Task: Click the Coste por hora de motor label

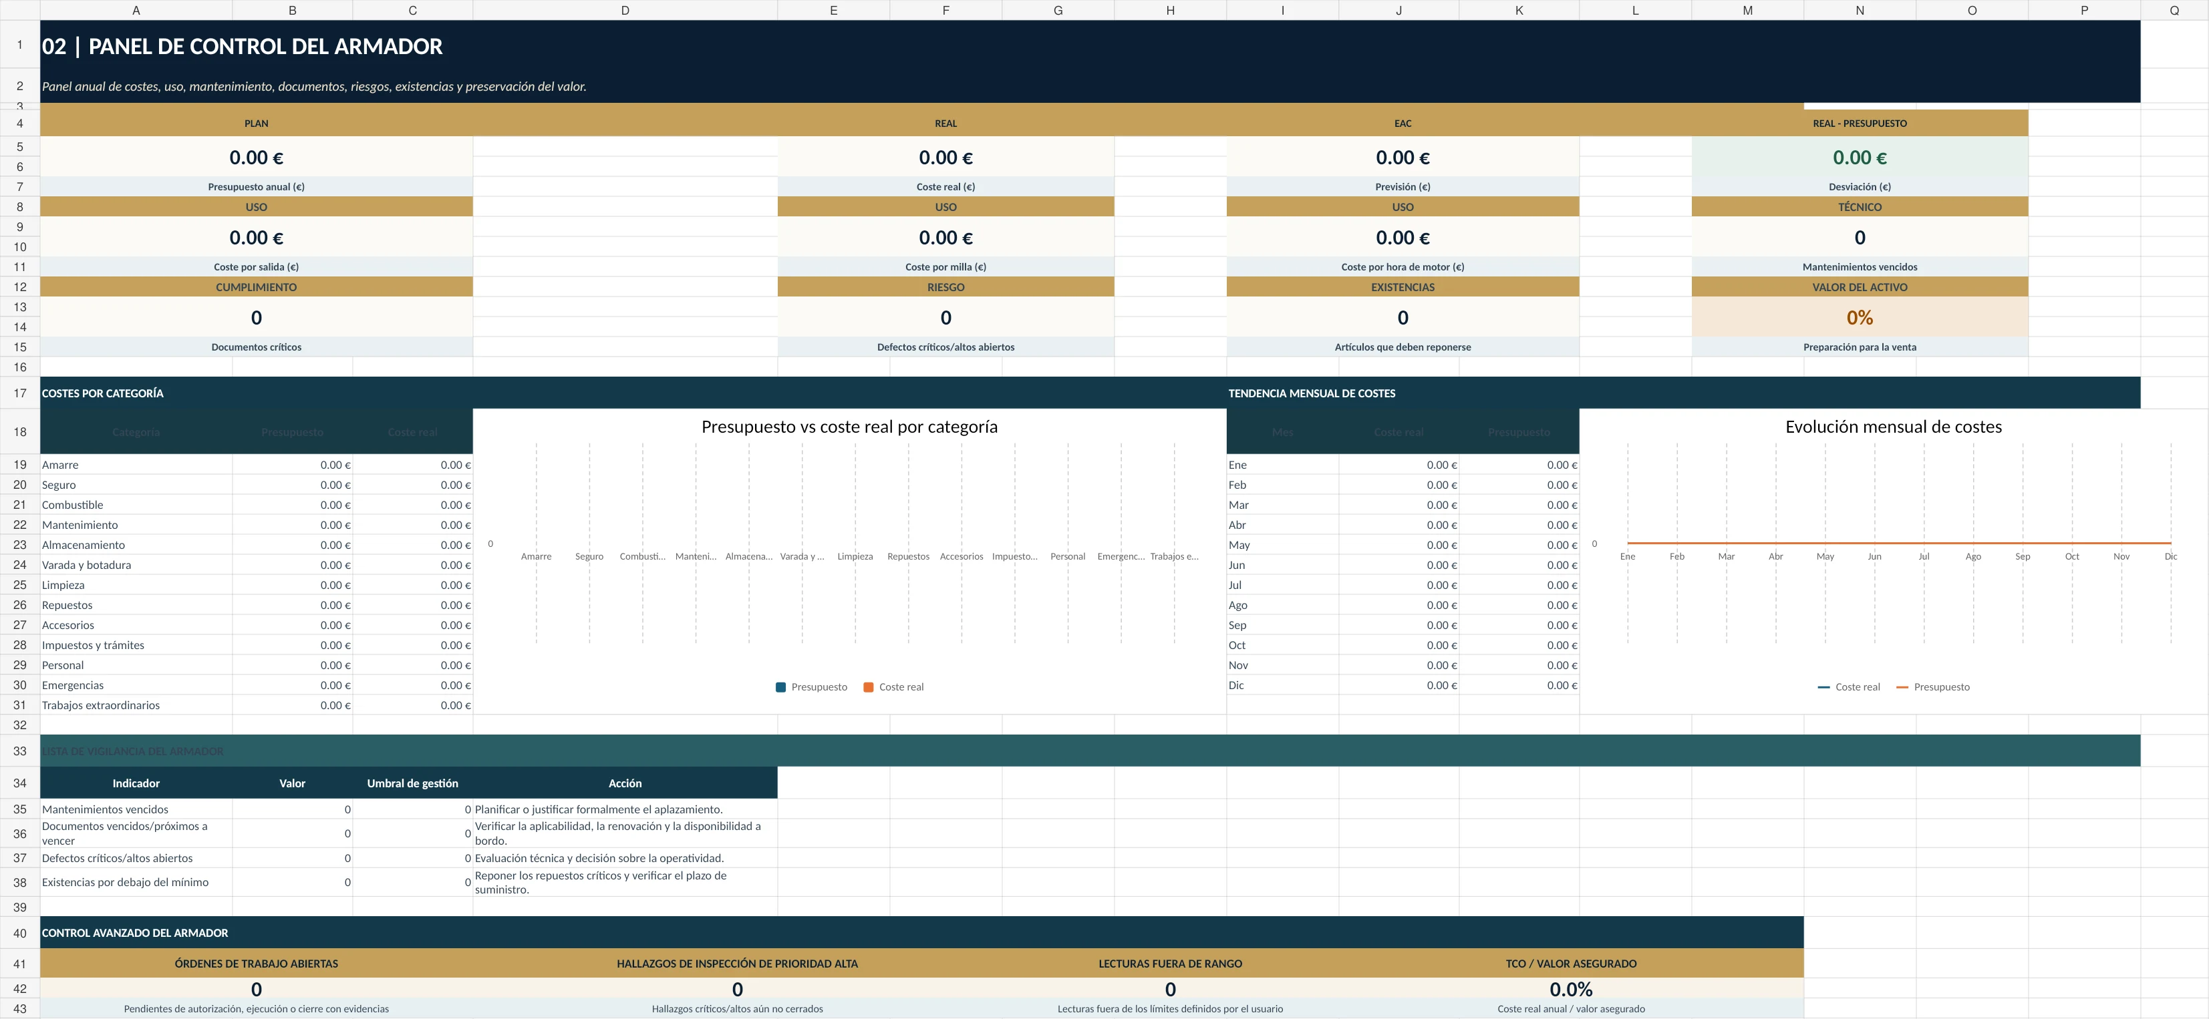Action: (x=1403, y=267)
